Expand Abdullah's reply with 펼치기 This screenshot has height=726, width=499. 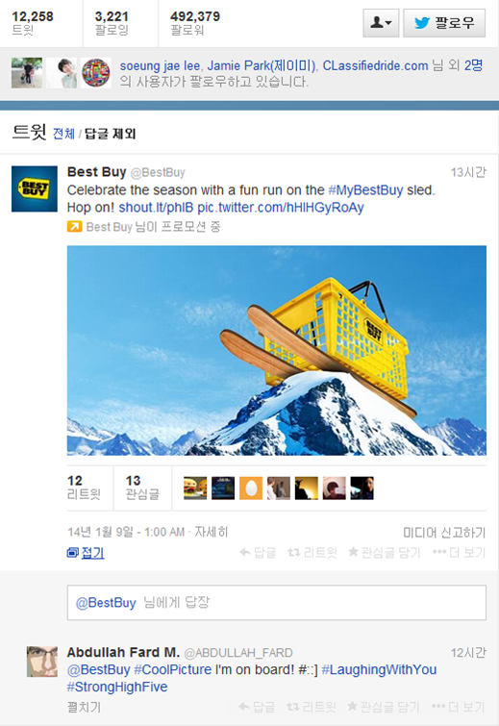click(x=84, y=707)
